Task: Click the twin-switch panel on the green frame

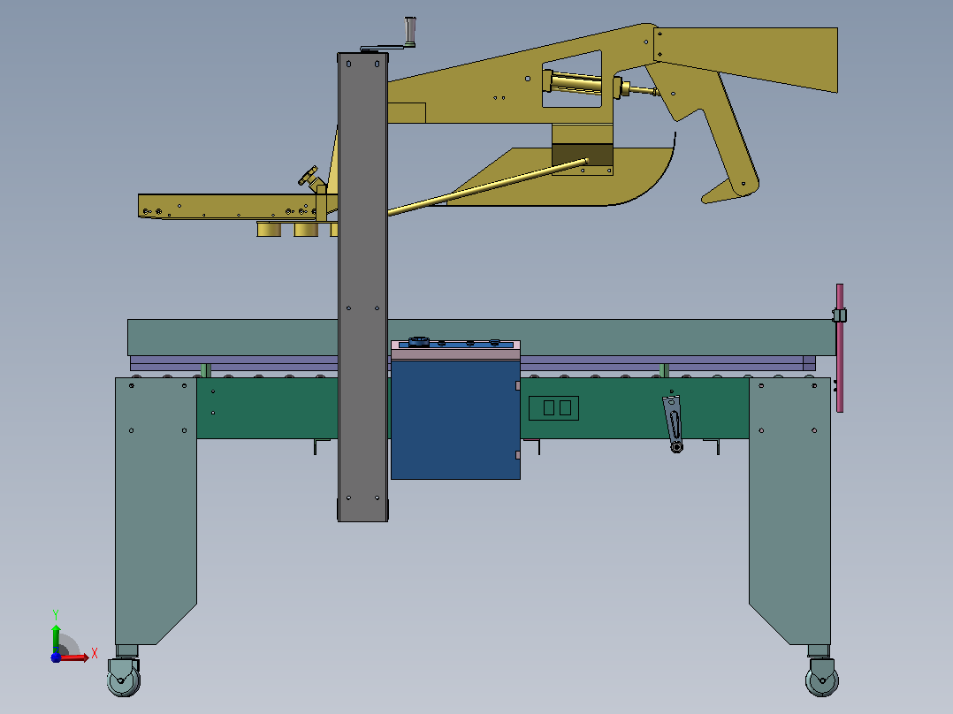Action: pos(553,407)
